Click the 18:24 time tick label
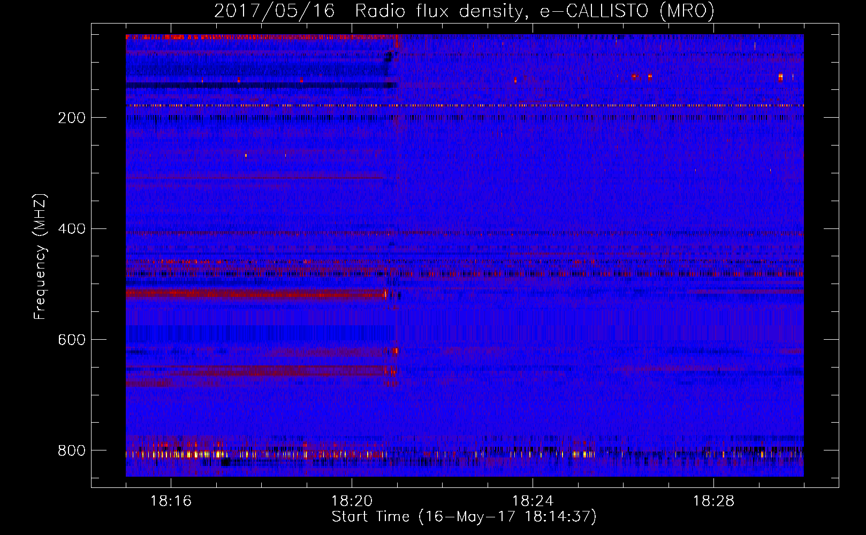Screen dimensions: 866x535 coord(533,501)
